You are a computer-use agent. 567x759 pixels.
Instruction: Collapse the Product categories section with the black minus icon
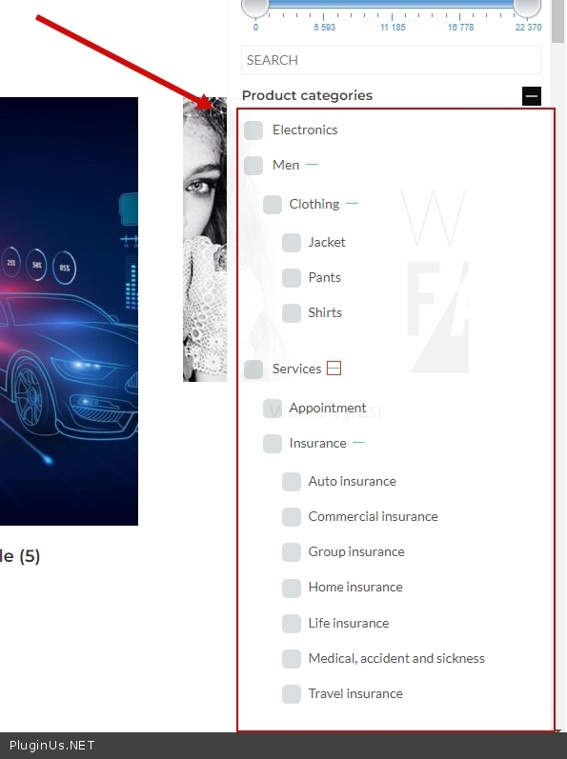click(x=531, y=96)
